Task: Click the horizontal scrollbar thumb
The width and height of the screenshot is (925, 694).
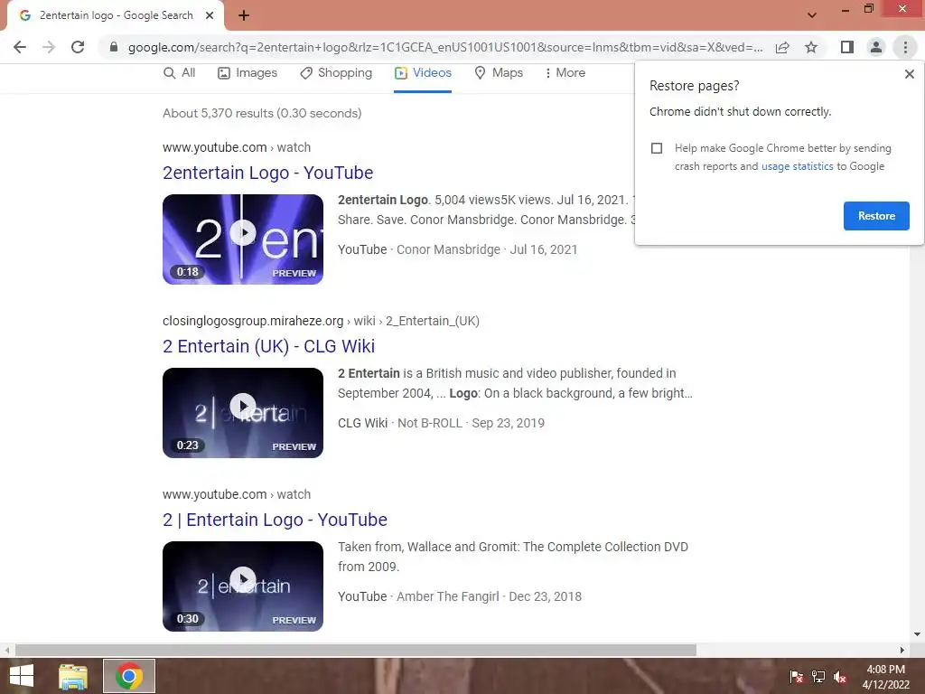Action: pyautogui.click(x=356, y=651)
